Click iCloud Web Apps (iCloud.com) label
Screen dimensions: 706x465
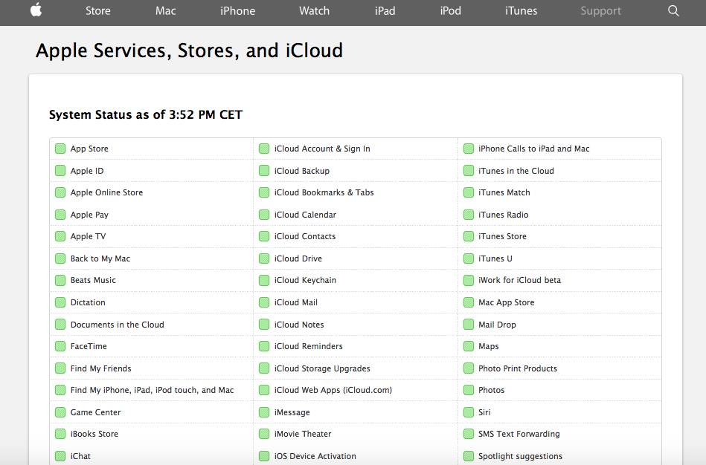(333, 391)
